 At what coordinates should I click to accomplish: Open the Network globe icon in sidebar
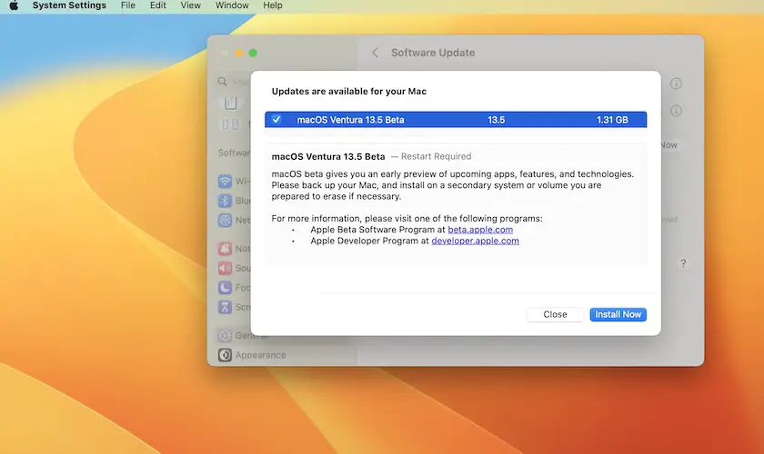225,221
